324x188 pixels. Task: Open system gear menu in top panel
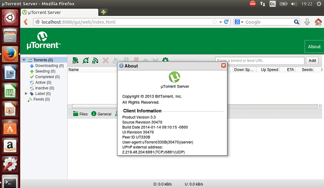point(319,3)
